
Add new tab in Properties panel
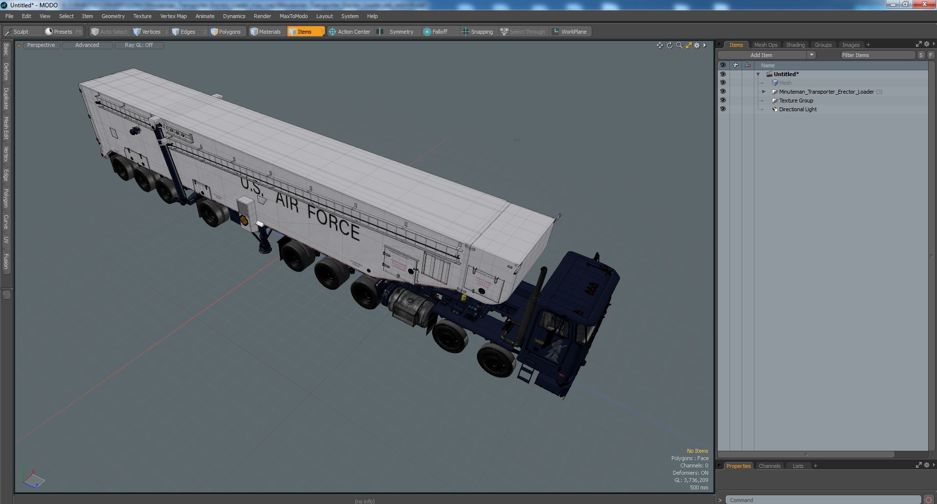click(x=815, y=466)
